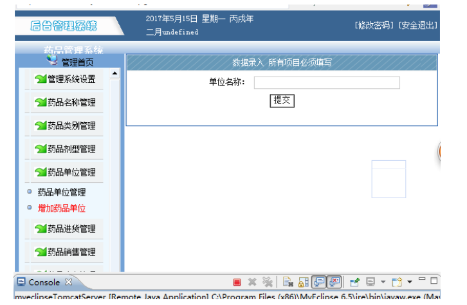Click the 后台管理系统 logo
This screenshot has height=305, width=467.
tap(64, 26)
